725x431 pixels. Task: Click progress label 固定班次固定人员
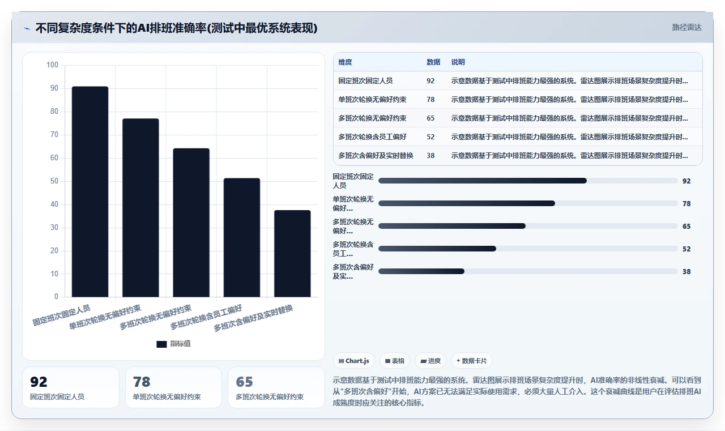(353, 181)
